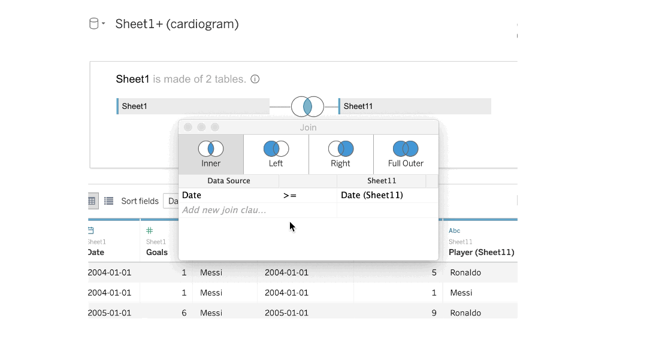This screenshot has width=647, height=364.
Task: Click the data source cylinder icon
Action: [x=93, y=24]
